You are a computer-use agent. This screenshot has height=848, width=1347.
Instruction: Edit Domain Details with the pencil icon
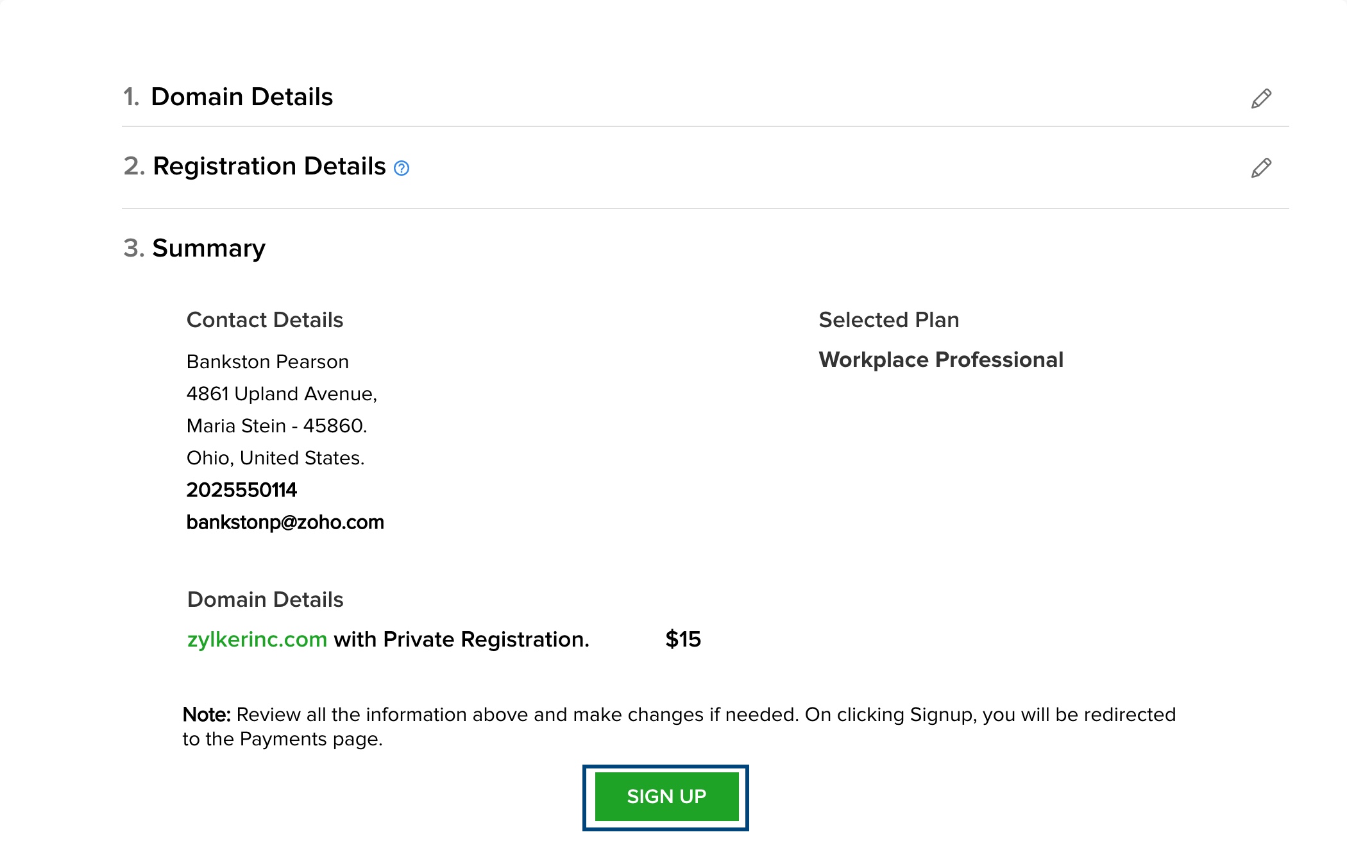point(1261,98)
